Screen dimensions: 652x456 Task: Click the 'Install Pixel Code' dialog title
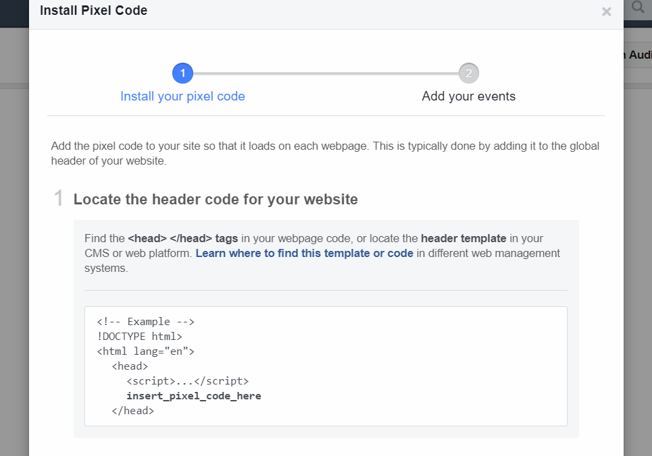point(93,10)
